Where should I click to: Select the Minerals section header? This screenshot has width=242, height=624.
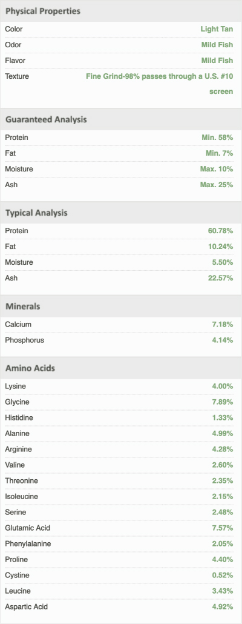pos(121,307)
